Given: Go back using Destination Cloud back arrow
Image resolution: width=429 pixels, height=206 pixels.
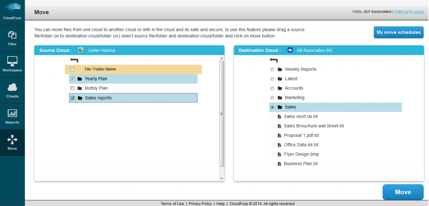Looking at the screenshot, I should tap(274, 60).
